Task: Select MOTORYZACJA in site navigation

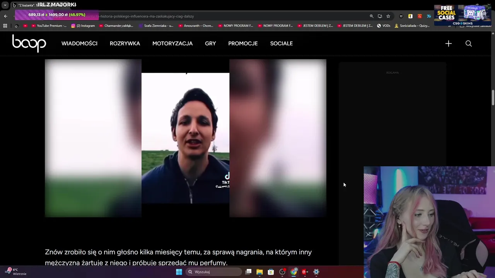Action: (x=172, y=44)
